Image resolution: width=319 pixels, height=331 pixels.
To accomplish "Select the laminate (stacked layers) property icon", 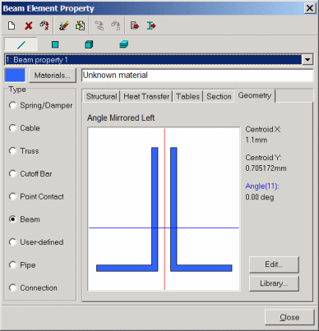I will coord(123,44).
